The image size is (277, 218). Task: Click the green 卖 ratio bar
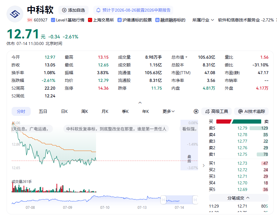pos(247,122)
